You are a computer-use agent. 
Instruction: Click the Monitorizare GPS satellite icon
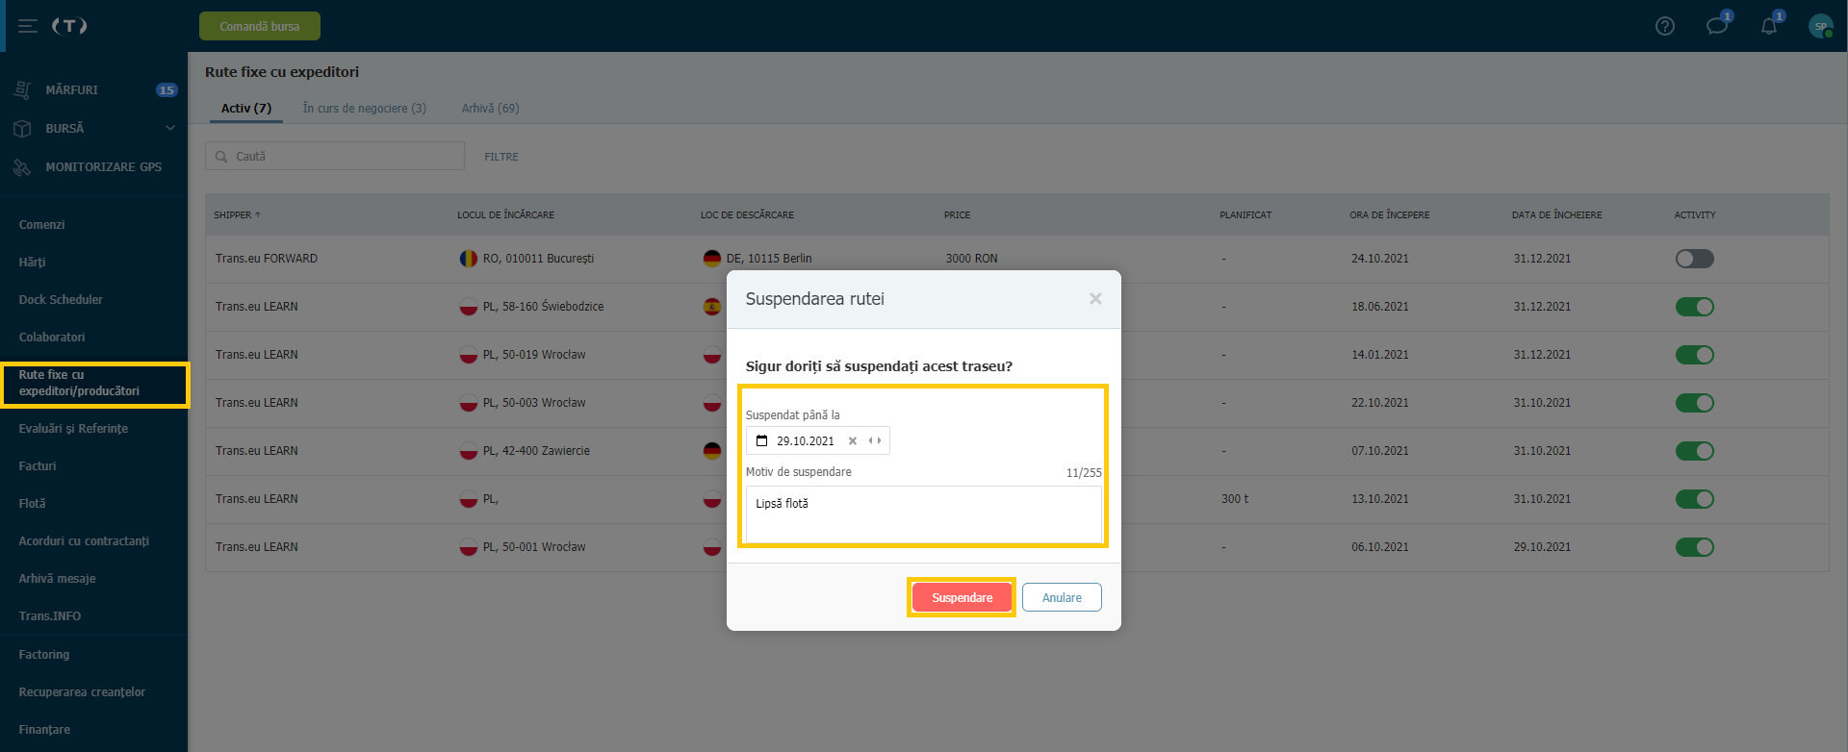(23, 166)
